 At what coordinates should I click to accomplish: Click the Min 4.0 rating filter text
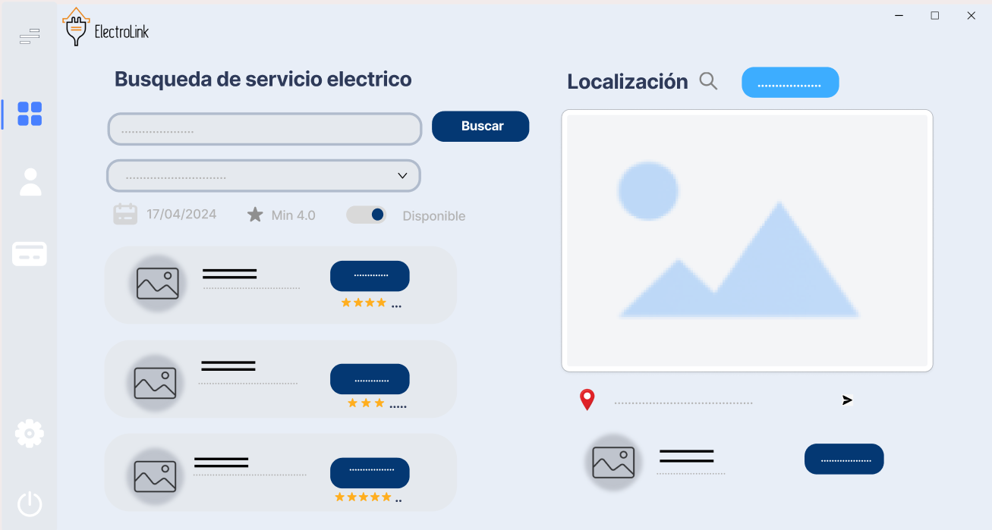tap(293, 215)
